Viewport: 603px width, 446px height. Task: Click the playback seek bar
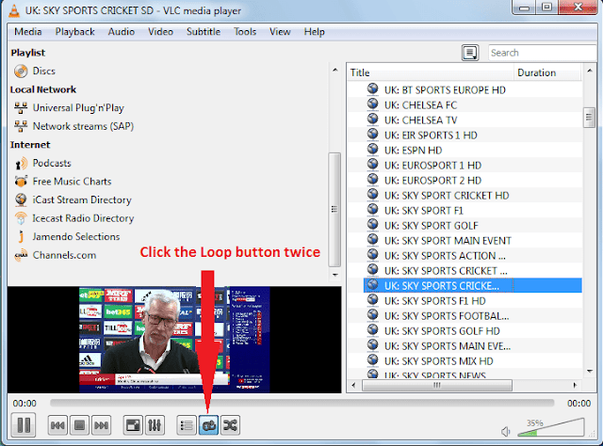301,403
